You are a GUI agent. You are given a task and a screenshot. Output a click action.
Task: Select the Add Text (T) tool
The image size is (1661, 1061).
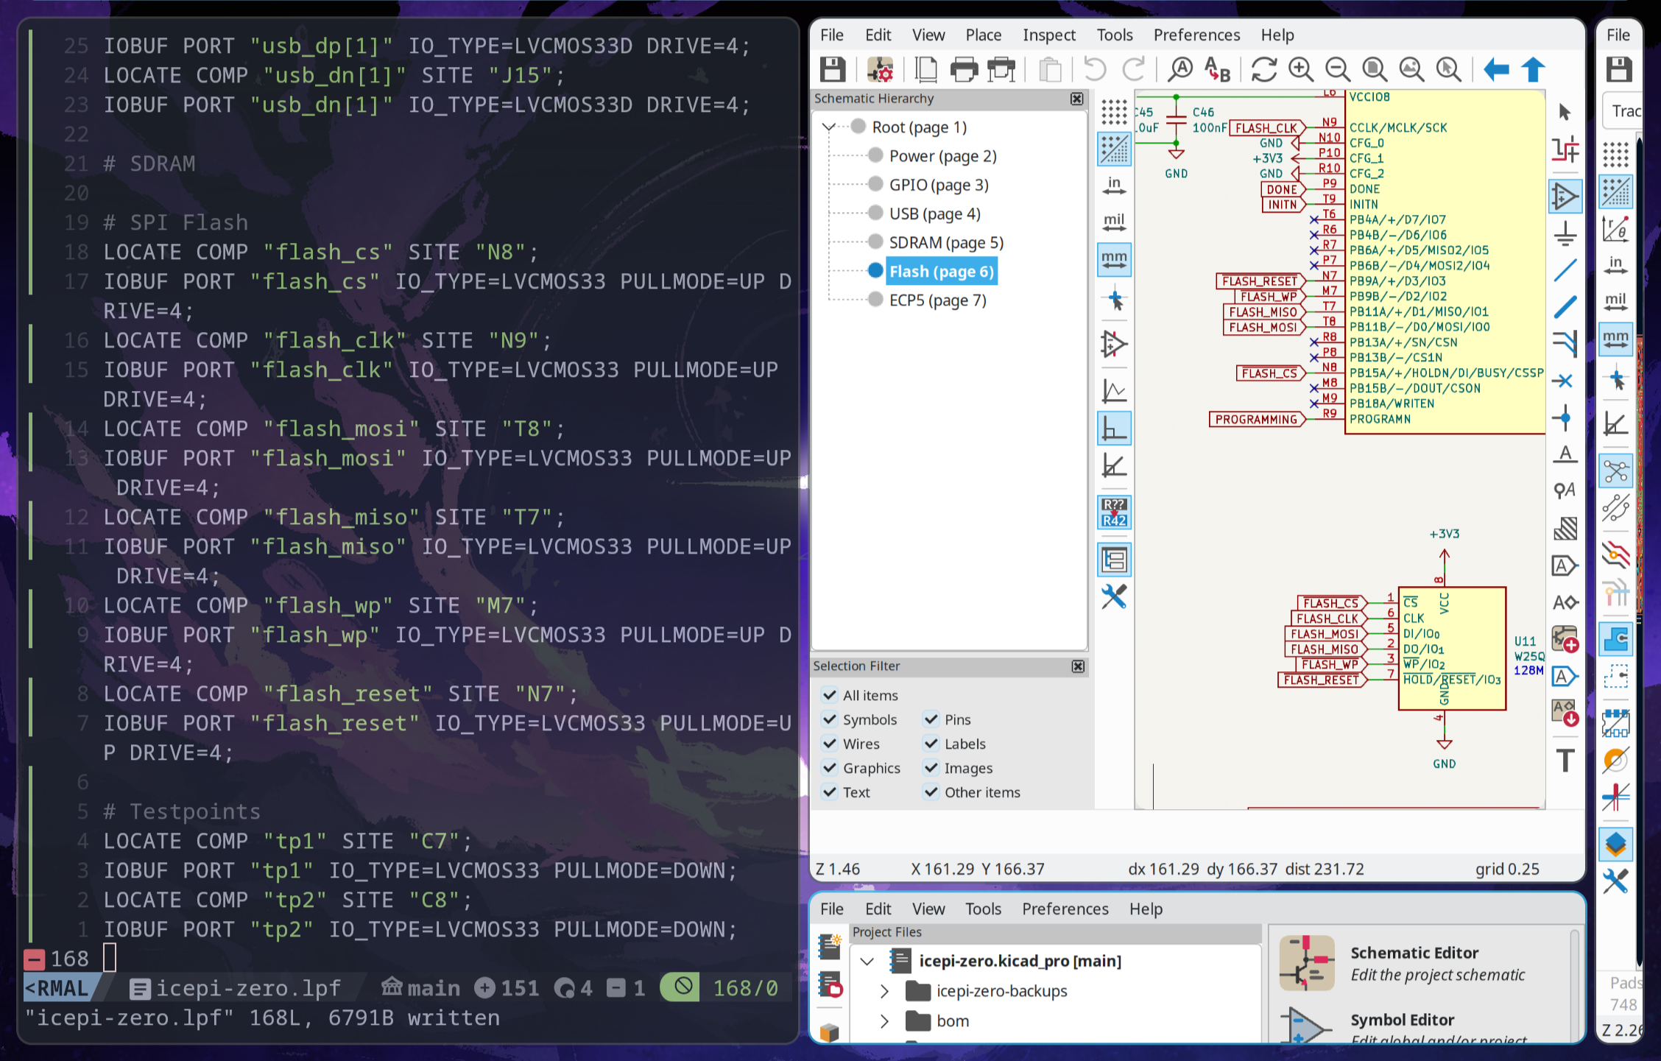point(1565,759)
